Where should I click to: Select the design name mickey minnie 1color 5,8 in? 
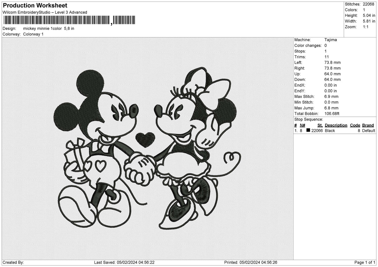point(49,28)
